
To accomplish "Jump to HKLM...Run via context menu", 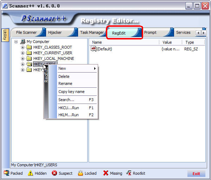I will pyautogui.click(x=77, y=115).
